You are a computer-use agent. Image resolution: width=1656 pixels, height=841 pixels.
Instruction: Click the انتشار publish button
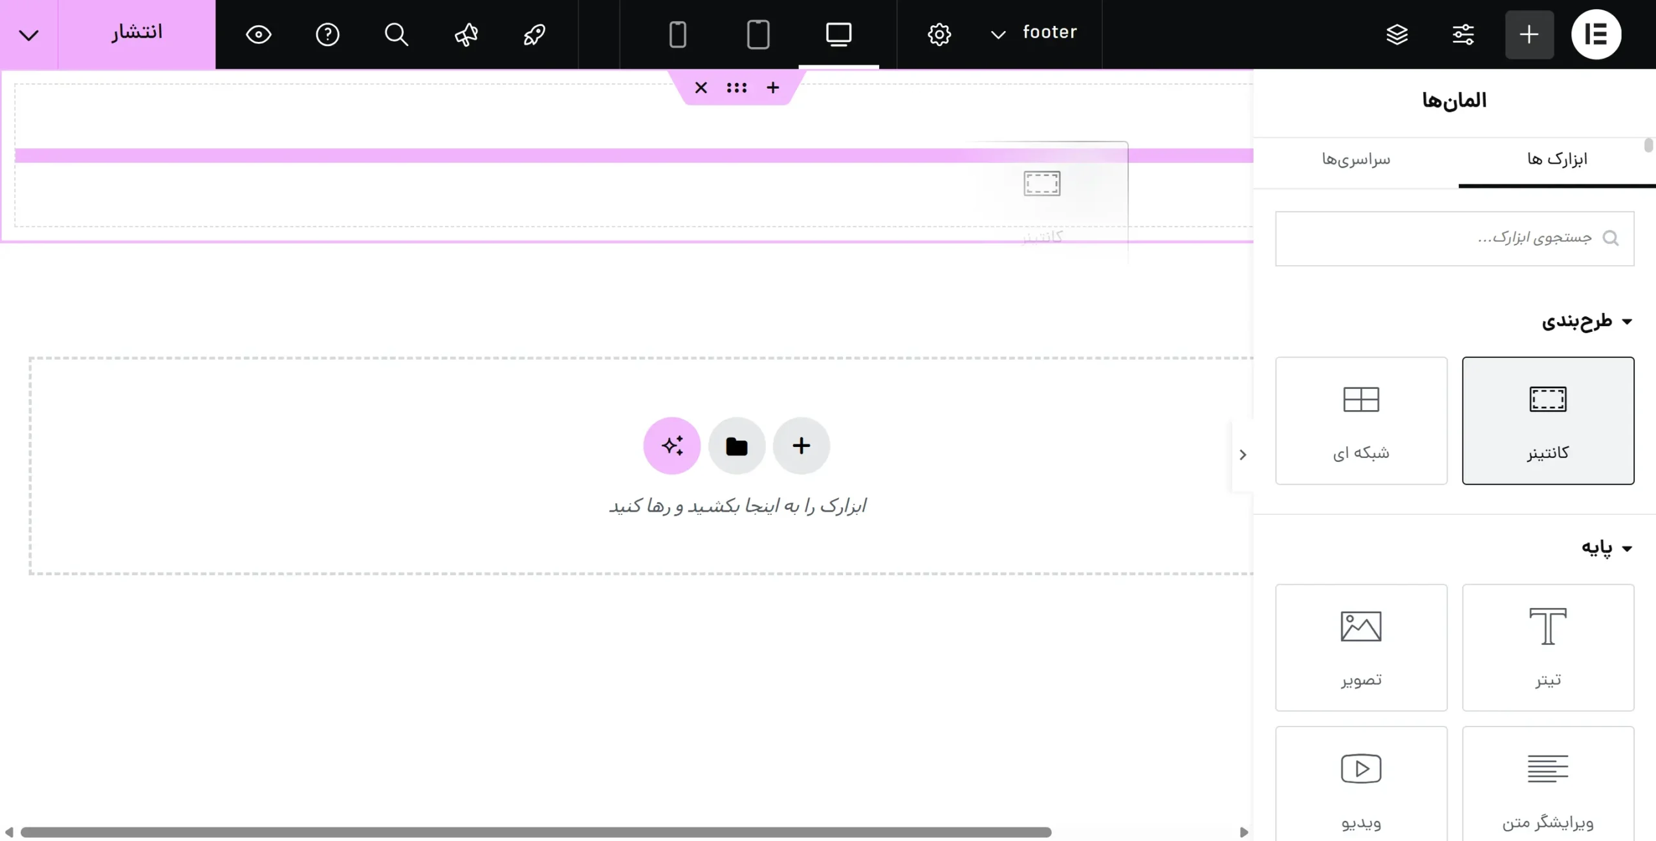[136, 34]
